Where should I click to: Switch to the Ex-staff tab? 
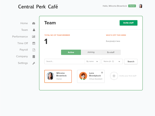(111, 52)
